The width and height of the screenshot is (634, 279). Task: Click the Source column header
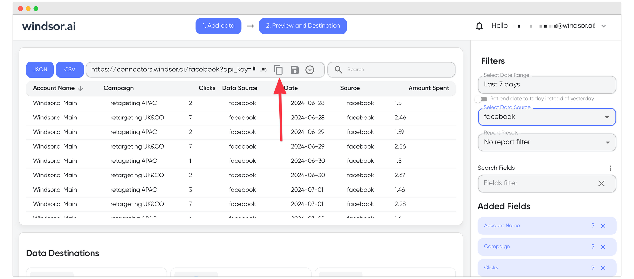point(350,88)
